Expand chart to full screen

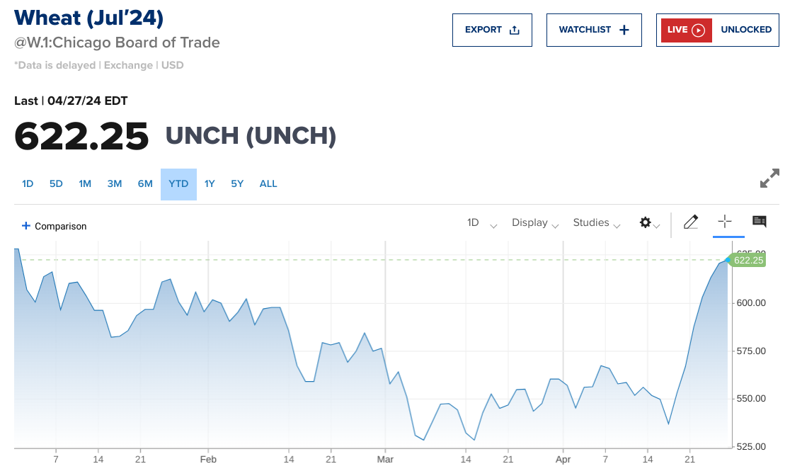[769, 178]
